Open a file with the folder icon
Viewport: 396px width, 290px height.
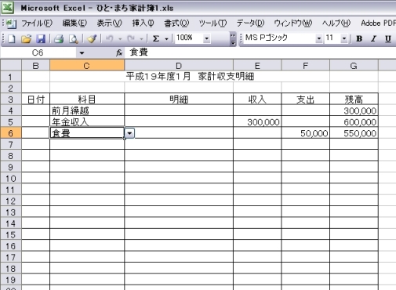[26, 39]
